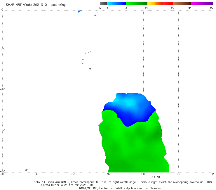Image resolution: width=216 pixels, height=190 pixels.
Task: Click the island just south of the -5 gridline
Action: [88, 52]
